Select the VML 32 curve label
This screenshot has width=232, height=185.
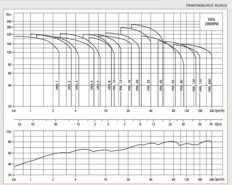click(x=148, y=85)
